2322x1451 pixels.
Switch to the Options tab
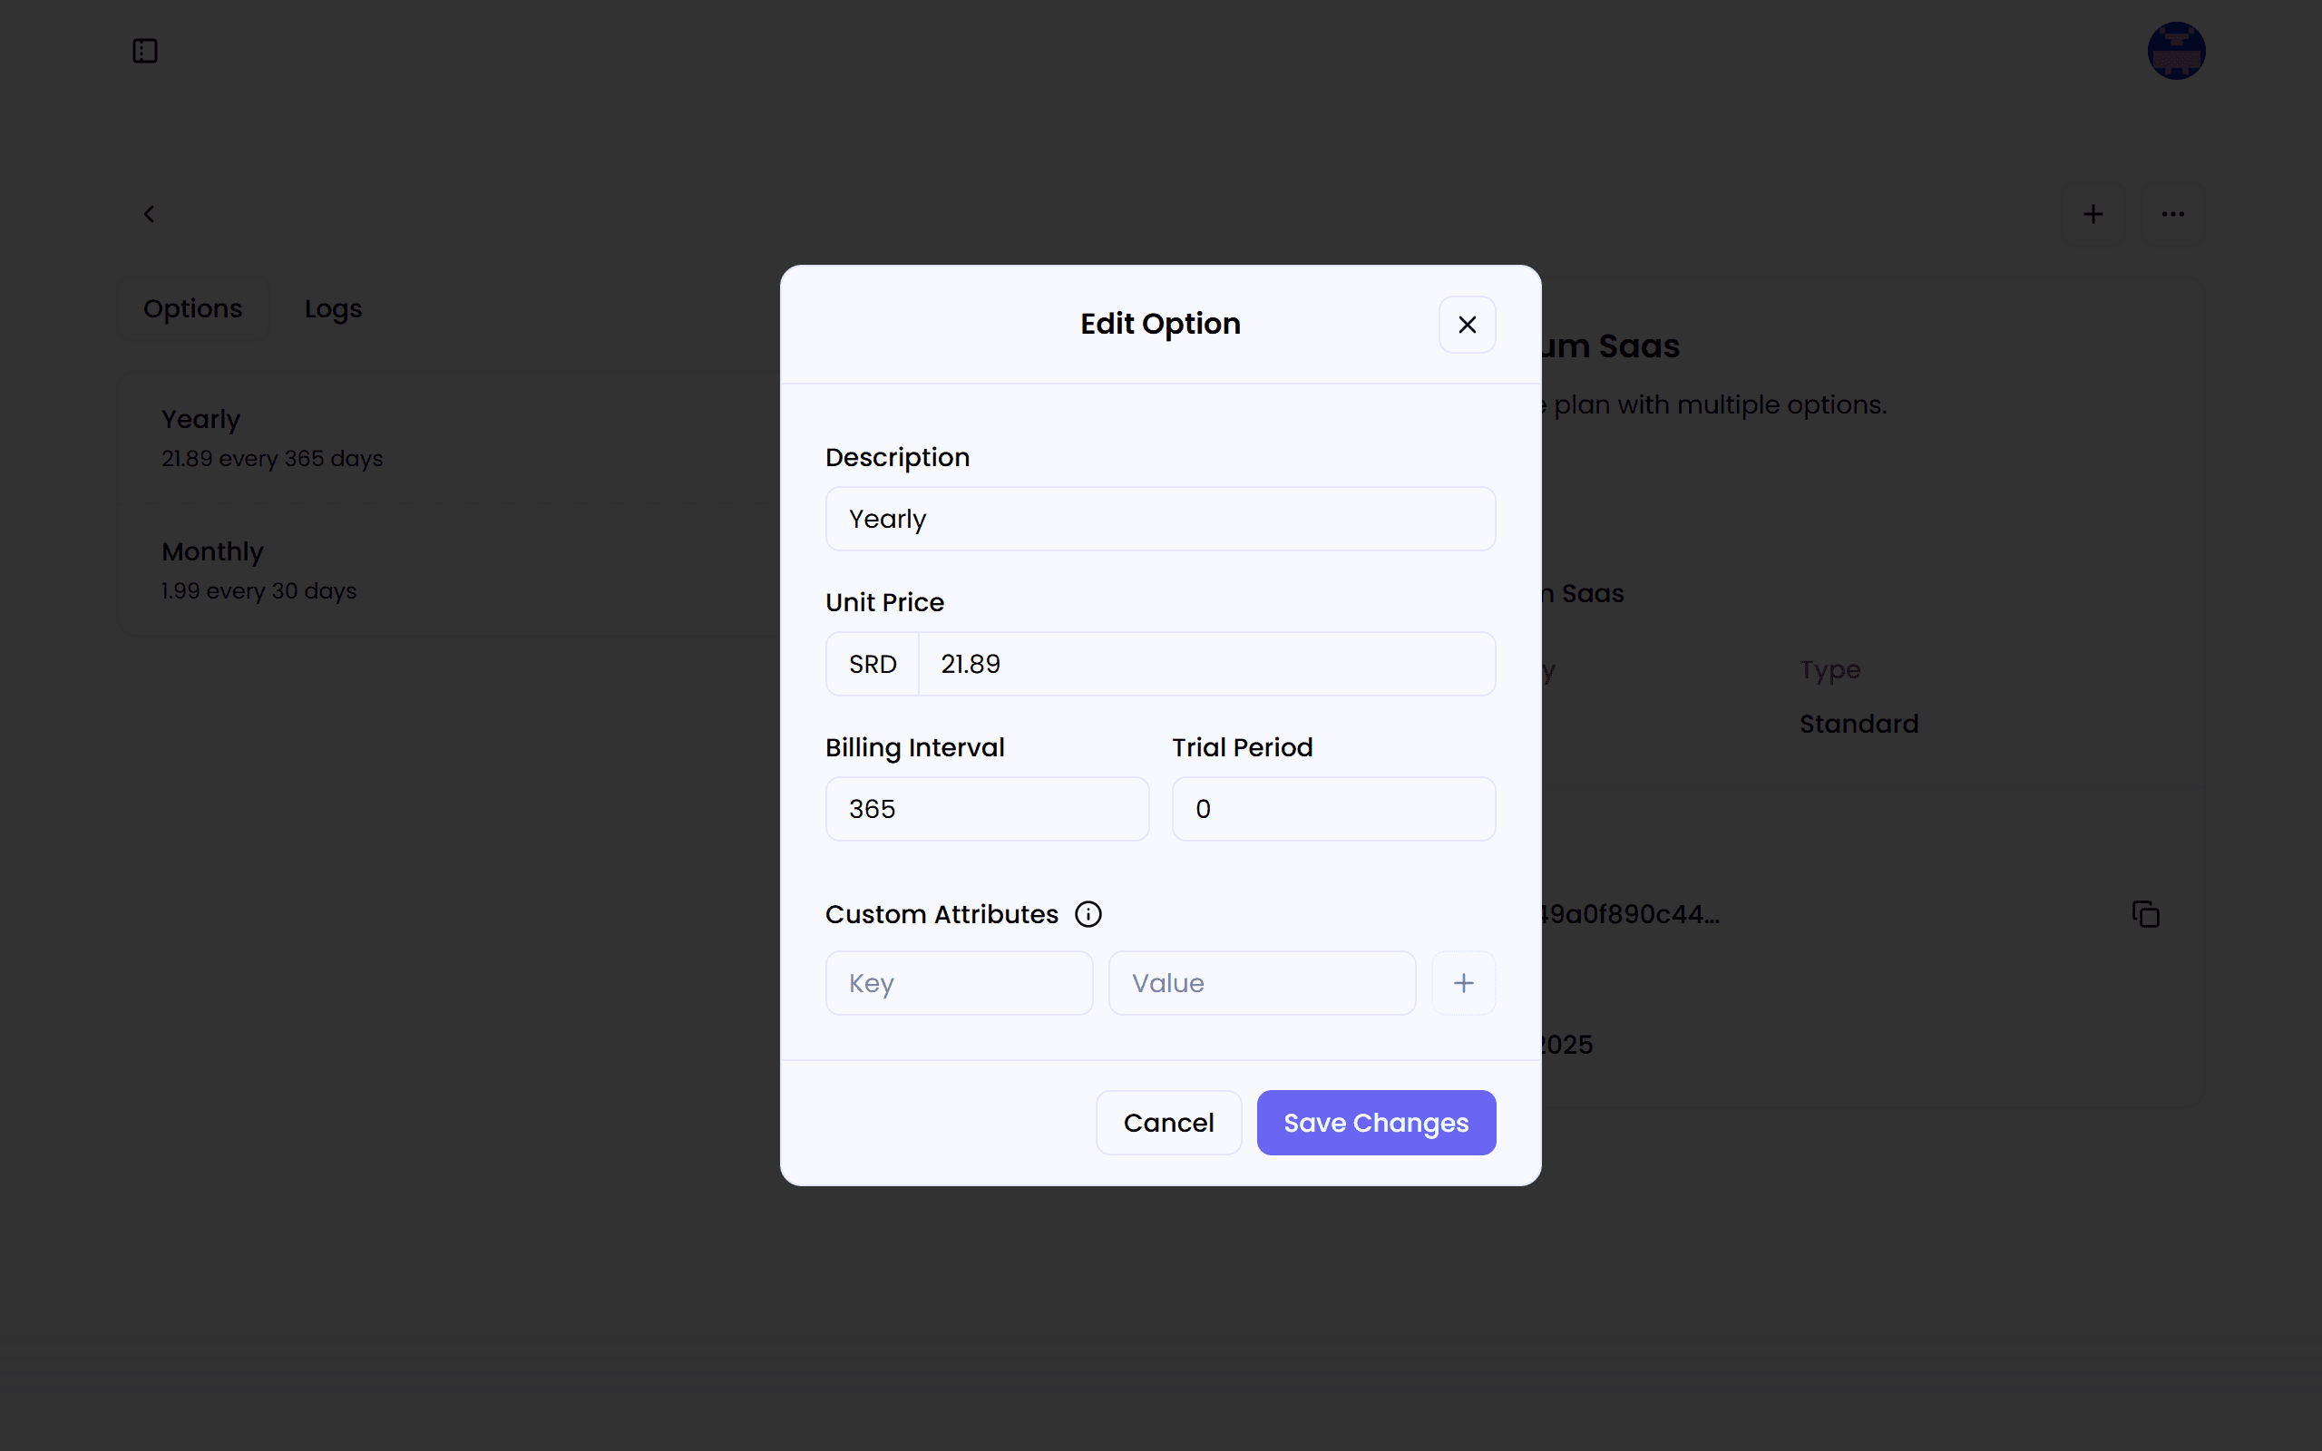(x=192, y=308)
